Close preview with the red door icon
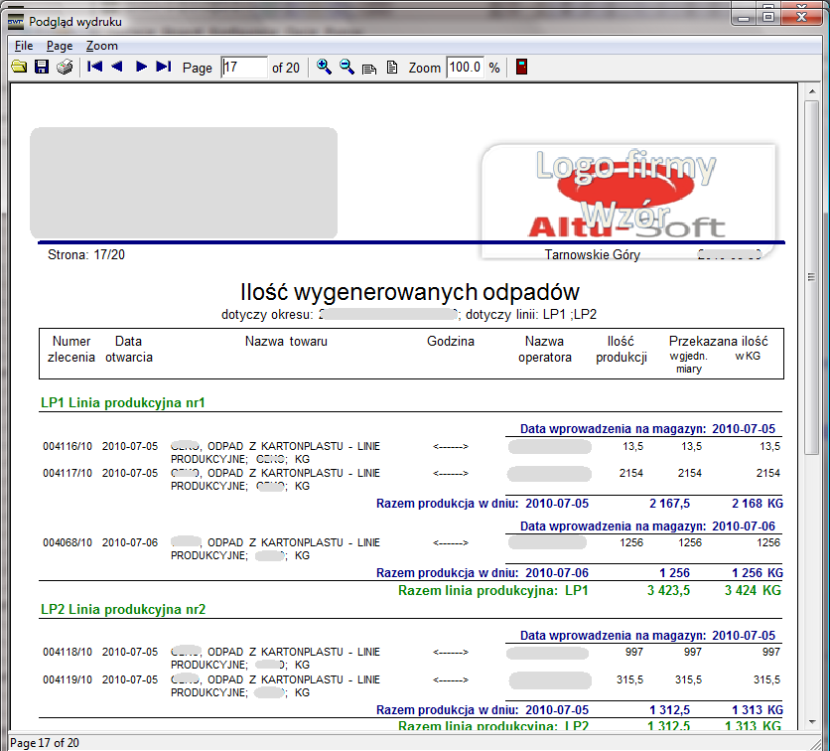 (521, 68)
